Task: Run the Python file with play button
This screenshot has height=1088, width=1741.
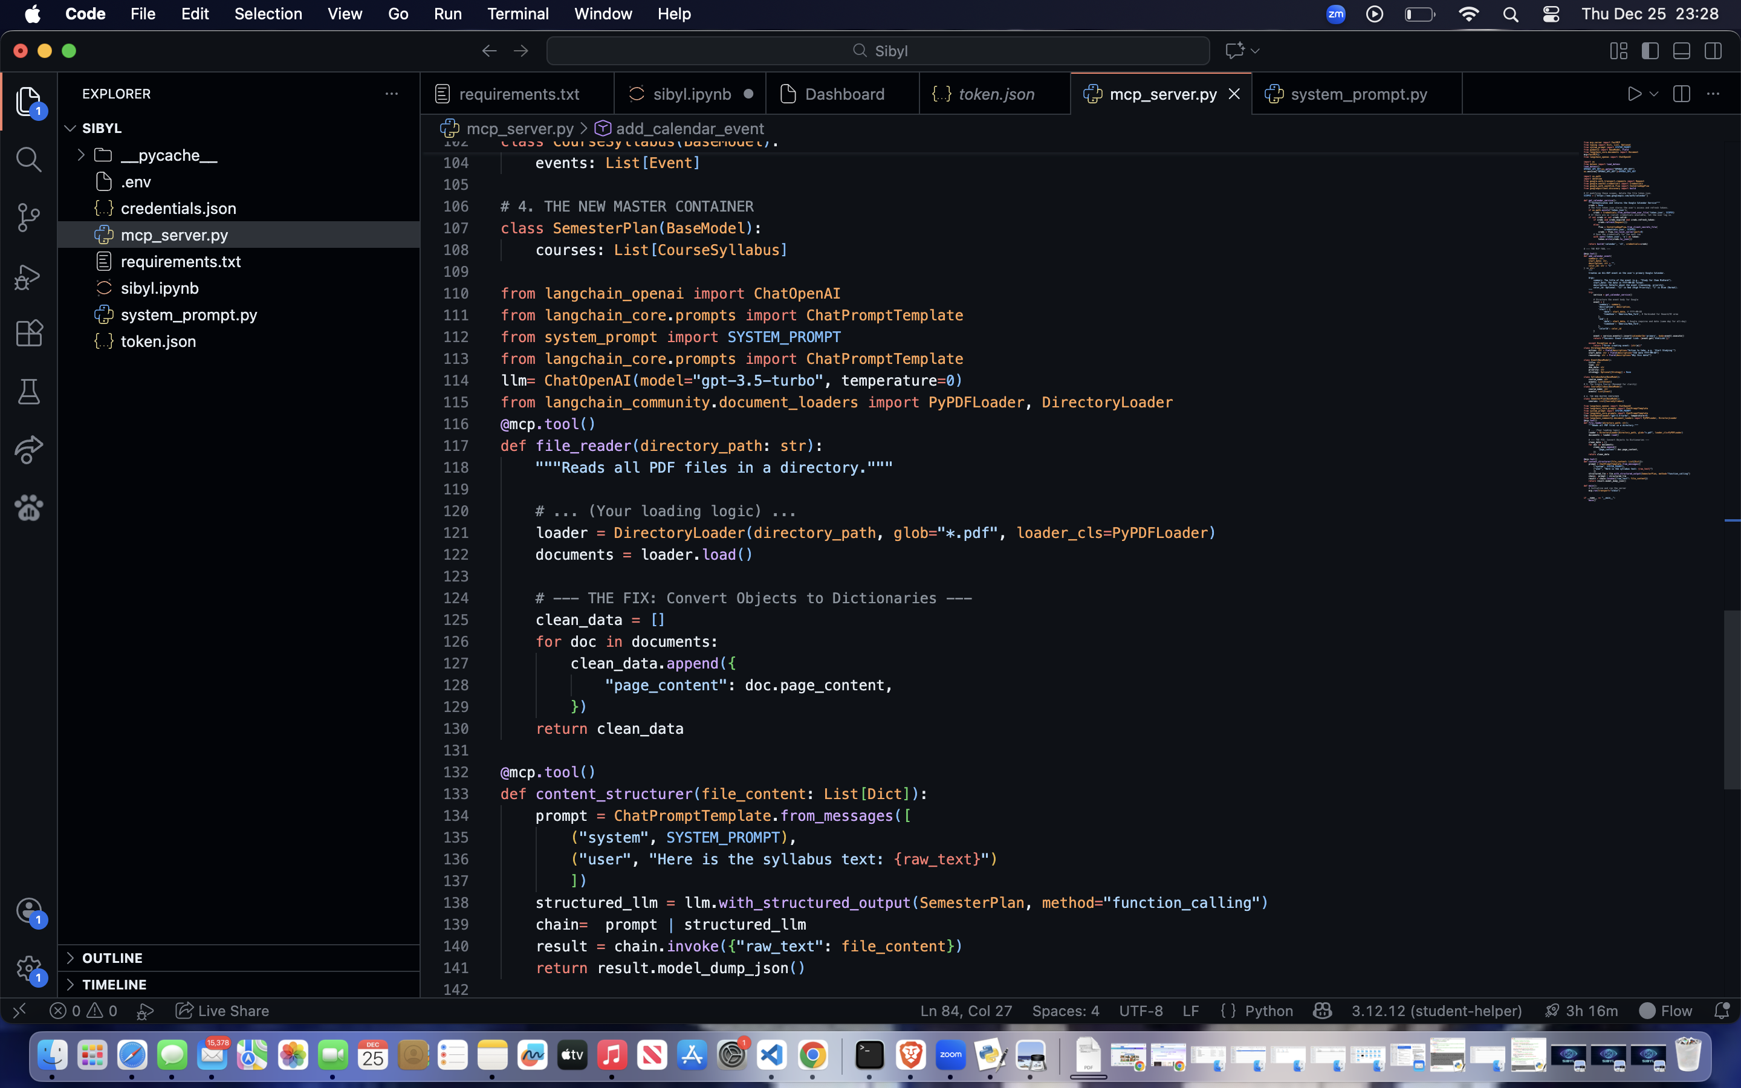Action: click(x=1634, y=94)
